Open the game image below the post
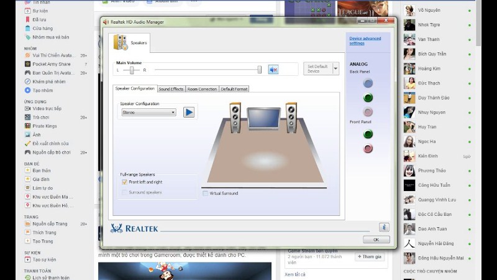Viewport: 497px width, 280px height. tap(185, 271)
